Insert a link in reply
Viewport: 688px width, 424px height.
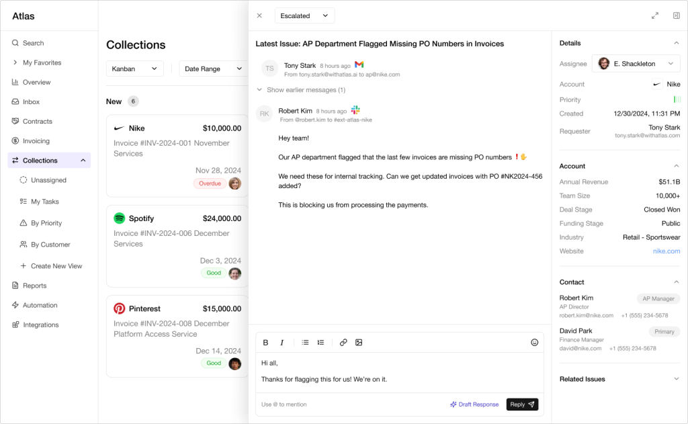[x=343, y=343]
